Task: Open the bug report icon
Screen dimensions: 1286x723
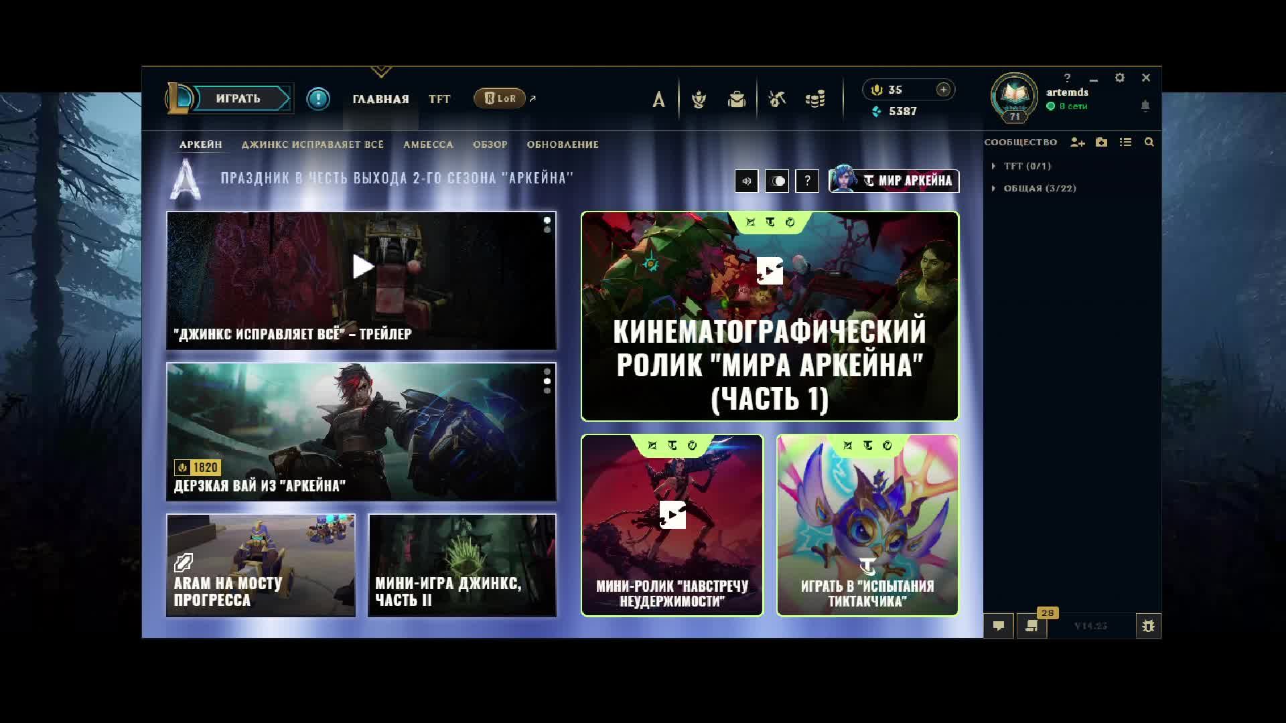Action: [x=1148, y=626]
